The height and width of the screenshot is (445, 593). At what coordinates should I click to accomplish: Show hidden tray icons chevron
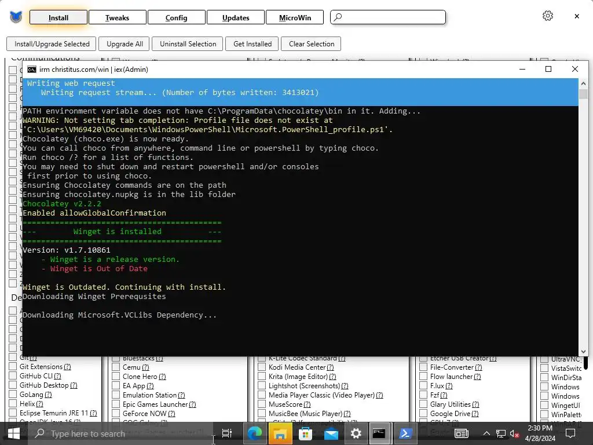(x=486, y=433)
